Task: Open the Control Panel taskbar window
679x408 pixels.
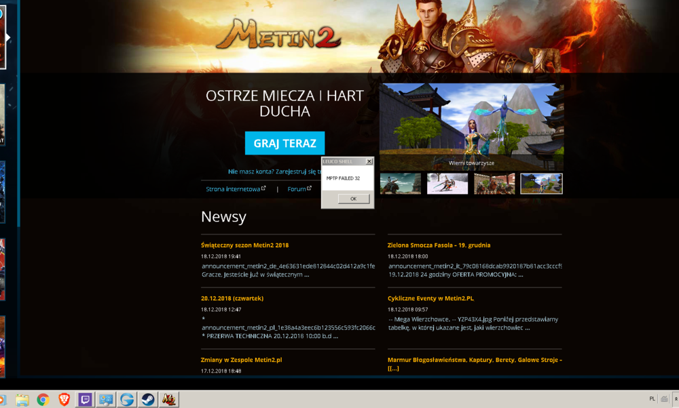Action: 106,400
